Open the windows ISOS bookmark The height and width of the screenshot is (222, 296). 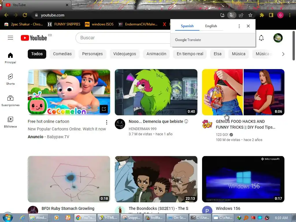(x=99, y=24)
